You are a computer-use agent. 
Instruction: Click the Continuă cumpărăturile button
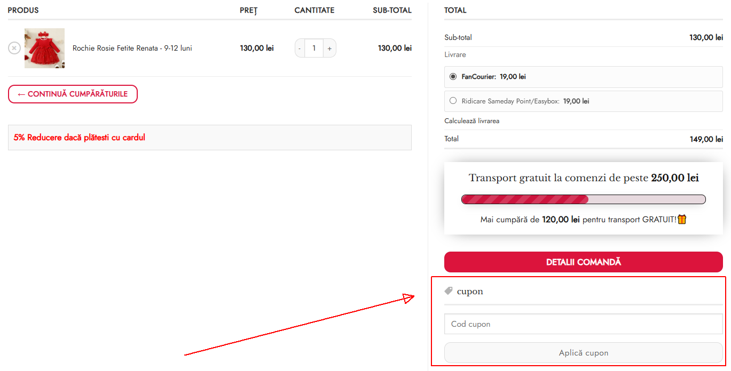[x=73, y=94]
